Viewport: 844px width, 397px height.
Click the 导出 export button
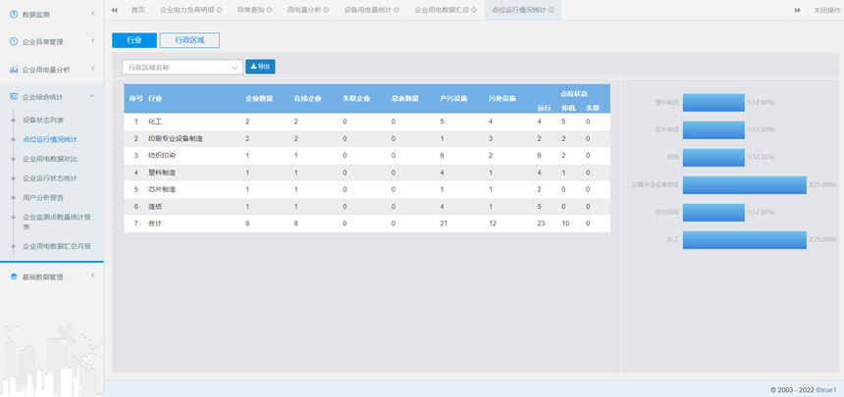click(260, 67)
